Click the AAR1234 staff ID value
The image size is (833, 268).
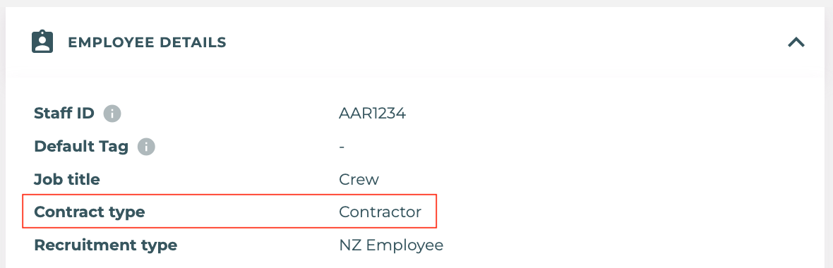click(x=373, y=114)
